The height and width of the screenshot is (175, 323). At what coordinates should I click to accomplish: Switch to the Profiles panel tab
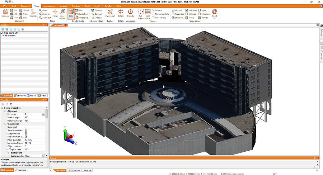[x=32, y=95]
